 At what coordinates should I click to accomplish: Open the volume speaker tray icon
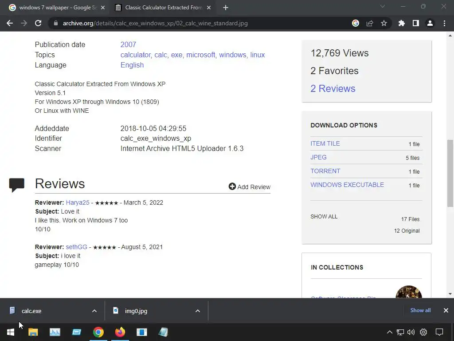click(x=411, y=332)
